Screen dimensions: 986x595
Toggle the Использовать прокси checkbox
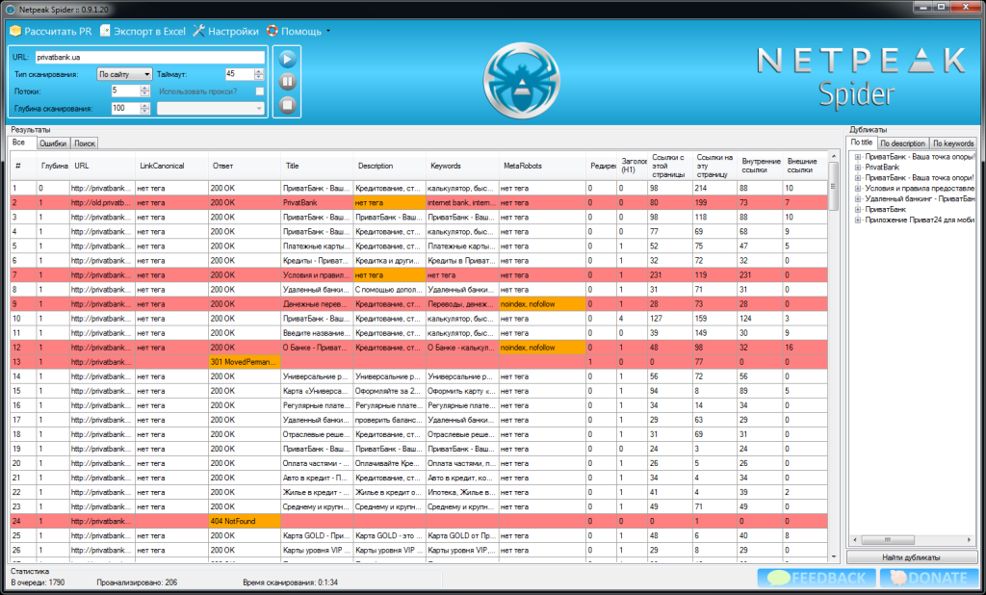coord(259,91)
